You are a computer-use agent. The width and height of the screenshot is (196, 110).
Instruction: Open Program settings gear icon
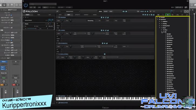point(101,17)
